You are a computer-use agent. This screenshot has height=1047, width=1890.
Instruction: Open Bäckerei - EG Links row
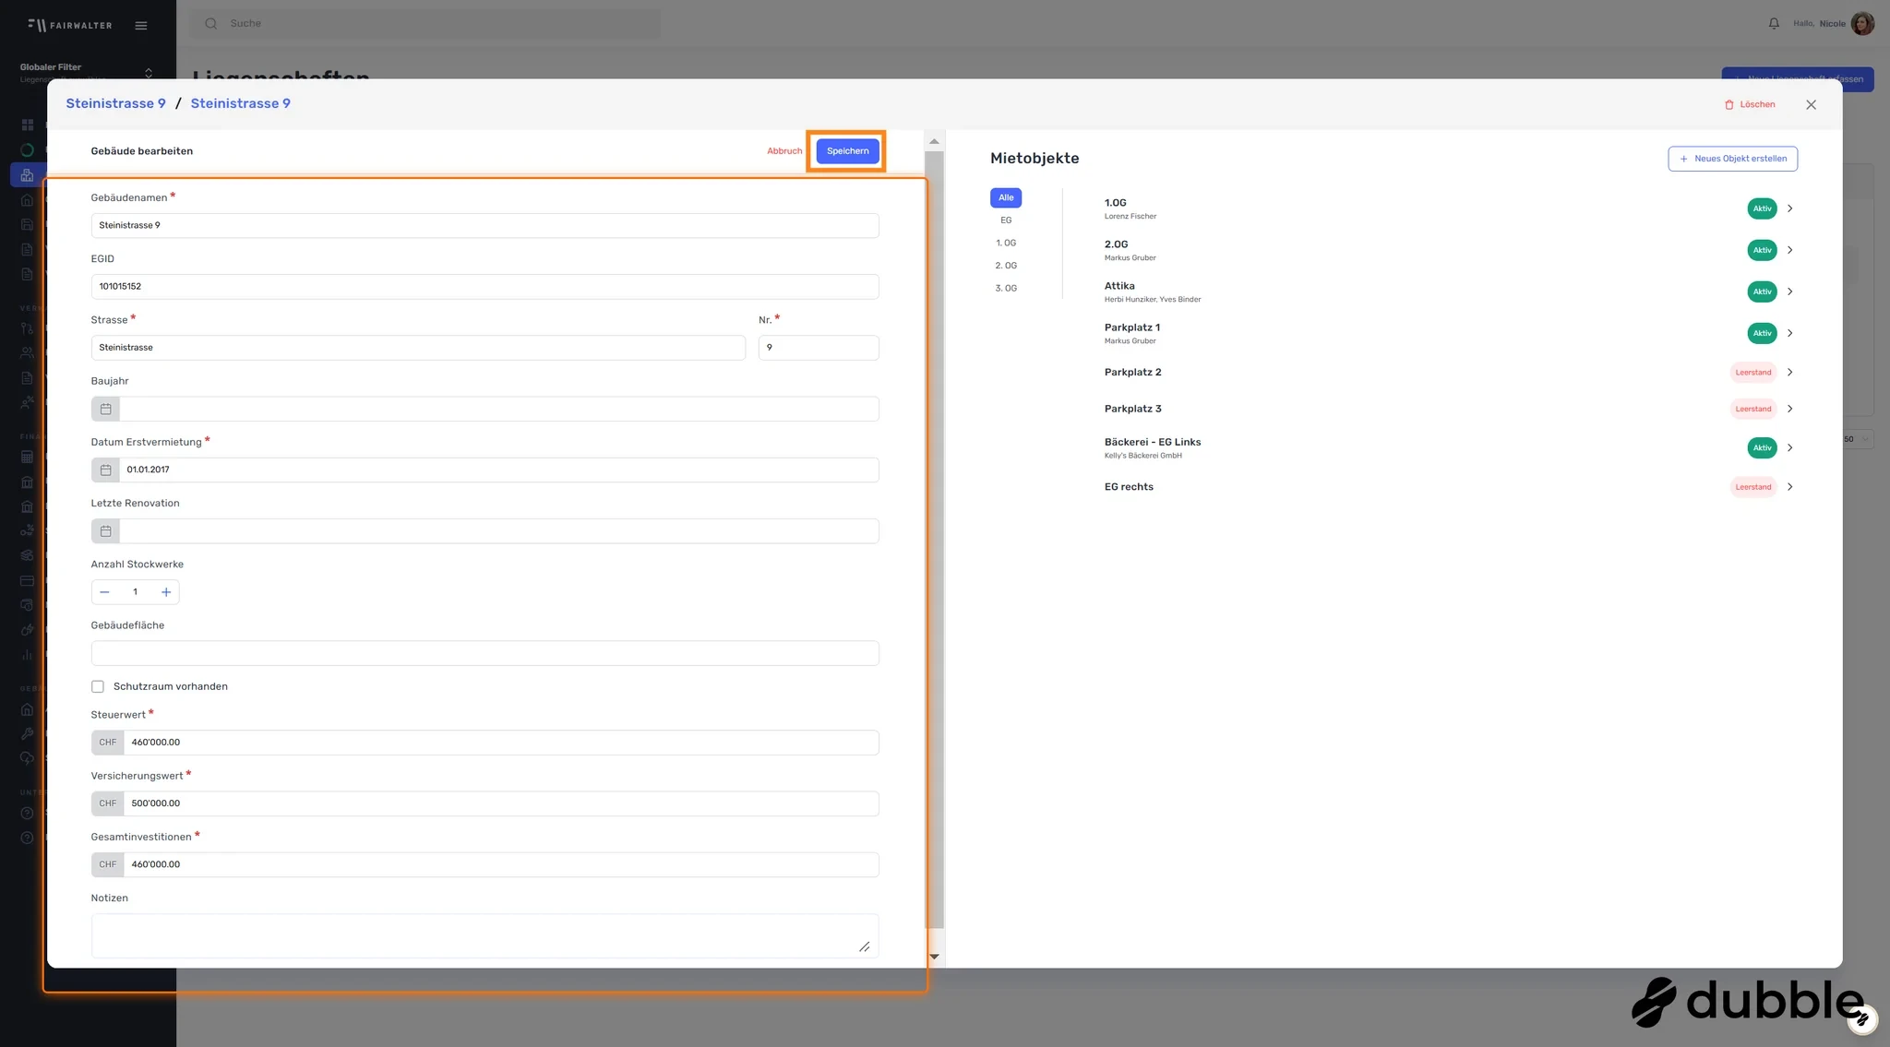(x=1449, y=447)
